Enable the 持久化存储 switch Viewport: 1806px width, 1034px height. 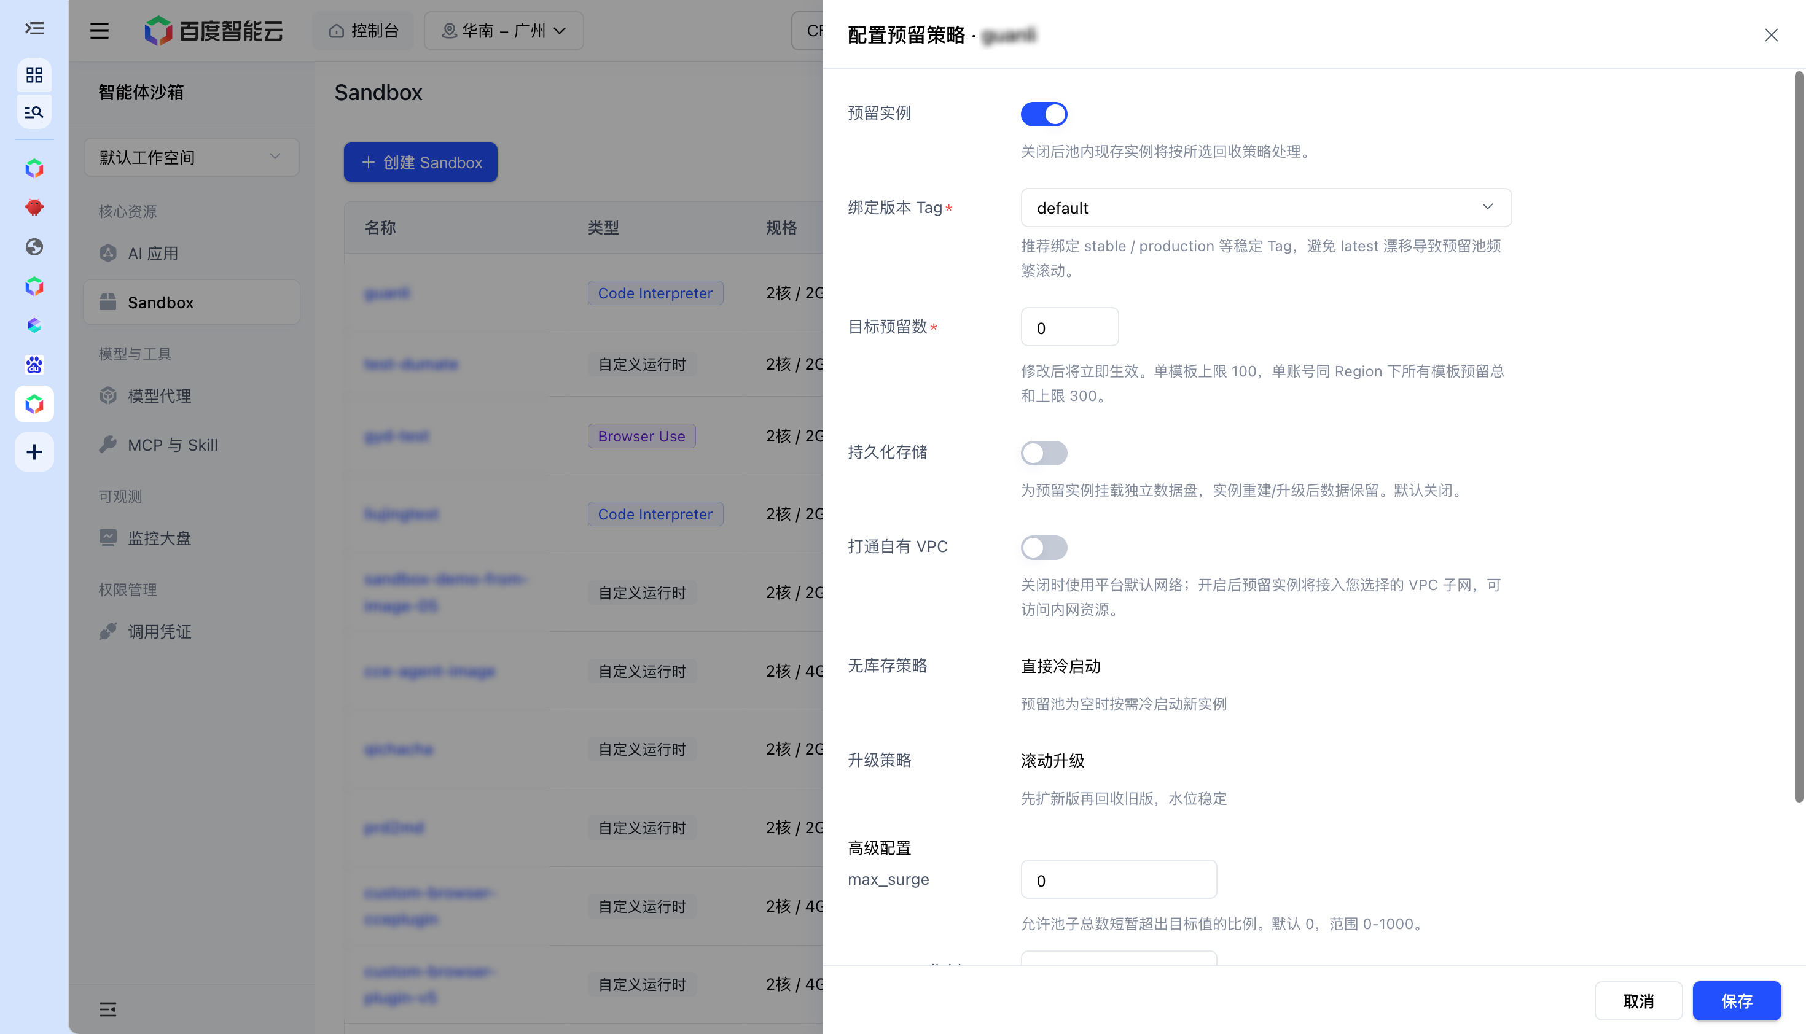click(x=1044, y=453)
